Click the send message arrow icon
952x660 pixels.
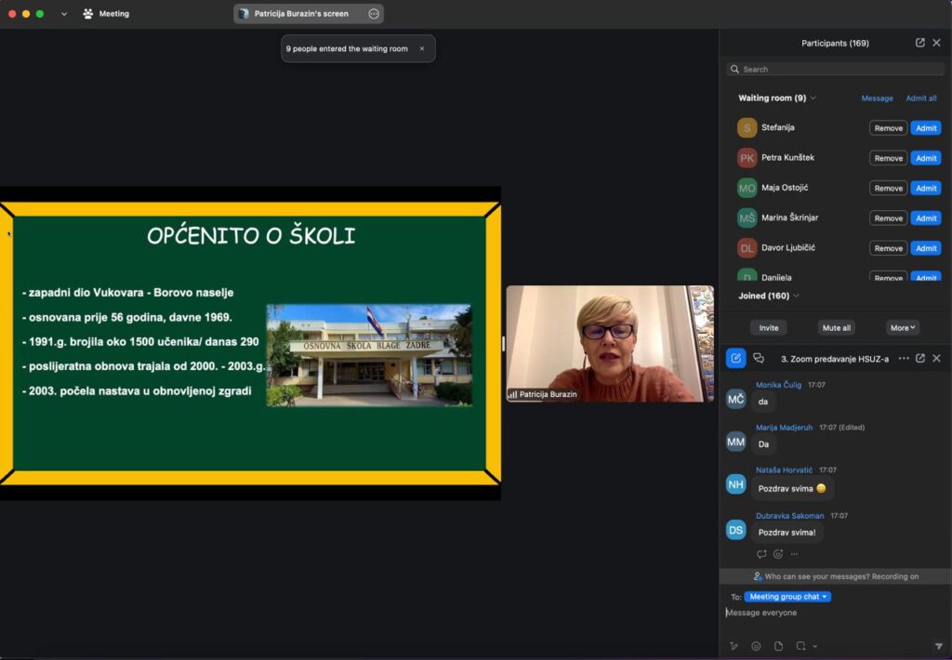click(937, 646)
